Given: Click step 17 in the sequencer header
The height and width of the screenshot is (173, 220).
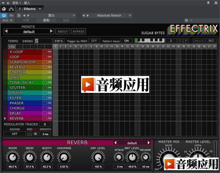Looking at the screenshot, I should 137,46.
